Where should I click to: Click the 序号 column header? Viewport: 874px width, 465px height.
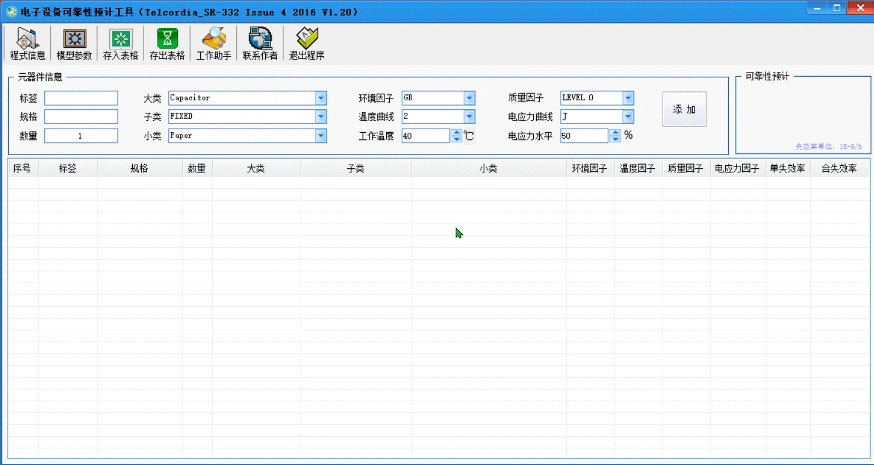point(22,169)
